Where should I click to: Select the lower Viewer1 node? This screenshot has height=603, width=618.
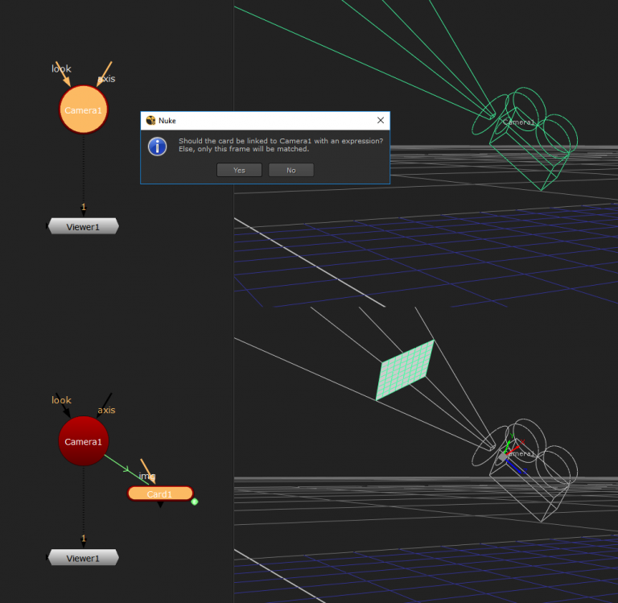click(x=83, y=558)
